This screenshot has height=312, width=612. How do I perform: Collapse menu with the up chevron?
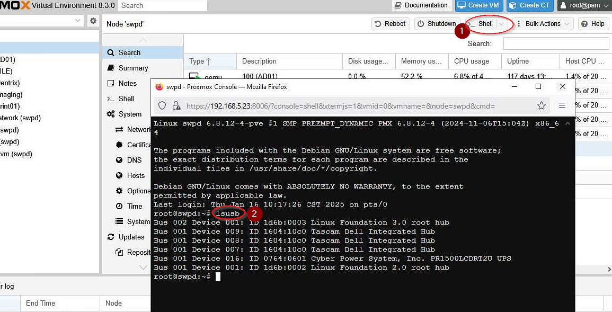(143, 40)
